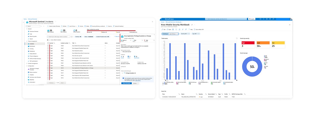This screenshot has width=312, height=113.
Task: Check incident 19425 row checkbox
Action: [x=48, y=53]
